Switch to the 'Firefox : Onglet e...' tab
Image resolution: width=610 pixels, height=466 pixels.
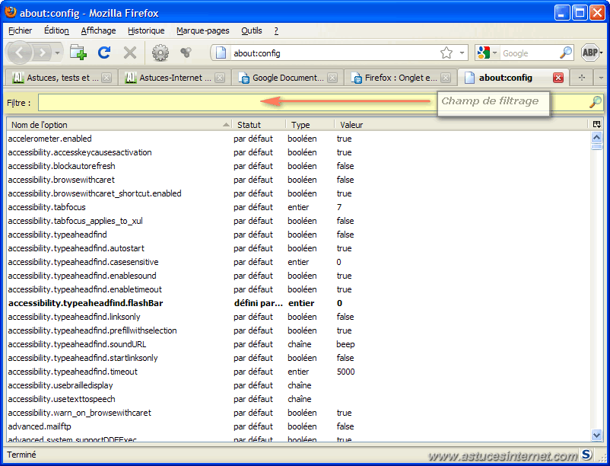394,78
